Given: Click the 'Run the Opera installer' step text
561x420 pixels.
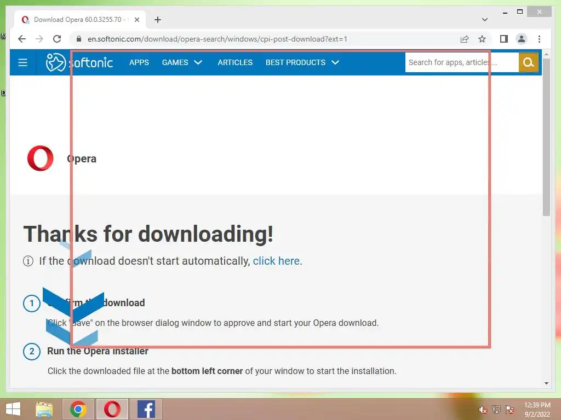Looking at the screenshot, I should (98, 351).
